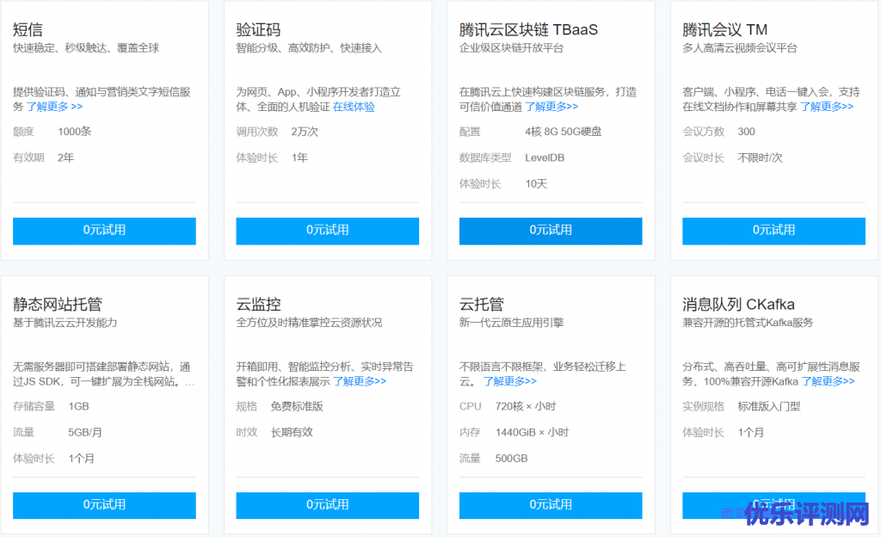
Task: Click the 短信 card title
Action: (x=28, y=30)
